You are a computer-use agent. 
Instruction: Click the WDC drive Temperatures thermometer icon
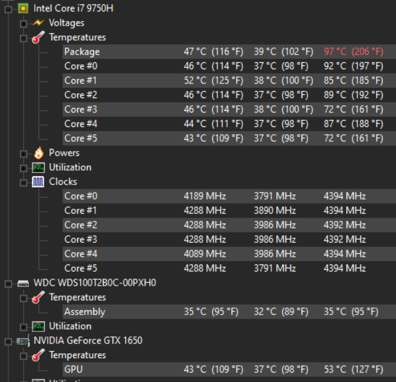coord(38,297)
